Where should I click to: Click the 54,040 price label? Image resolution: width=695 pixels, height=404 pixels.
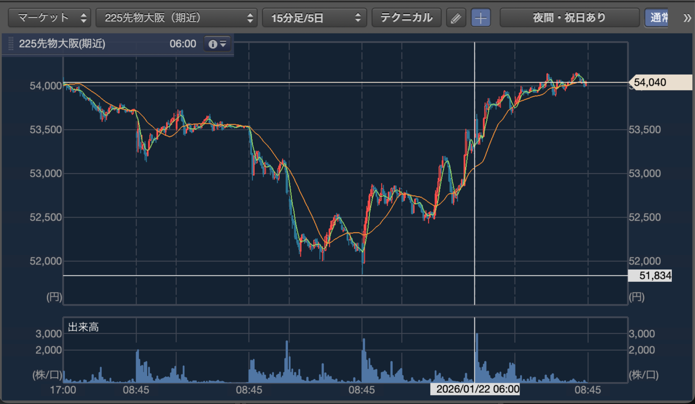click(x=660, y=83)
